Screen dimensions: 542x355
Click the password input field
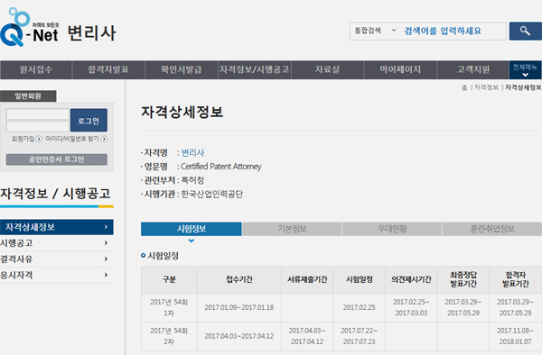(x=38, y=126)
